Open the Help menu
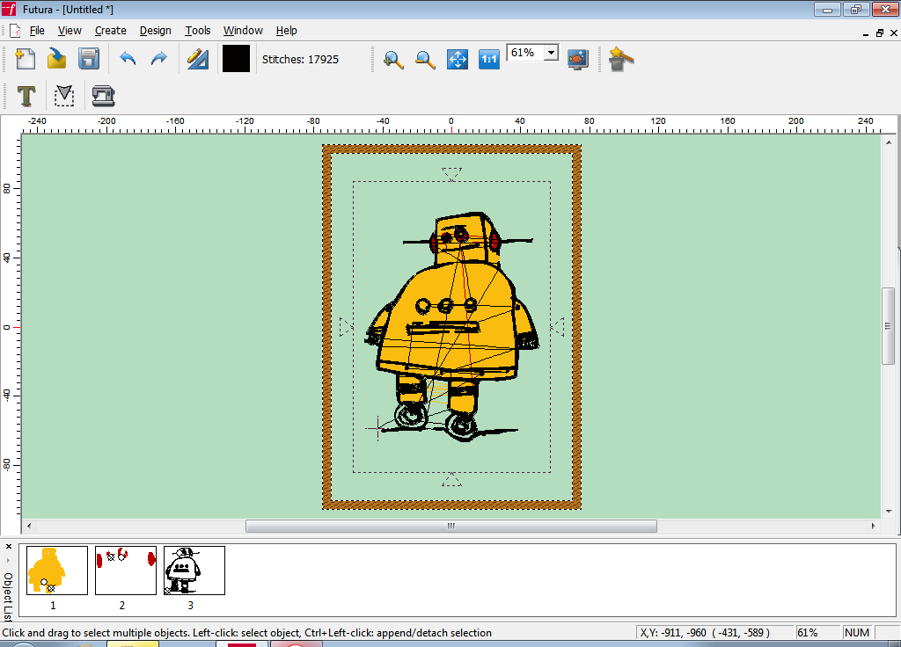The image size is (901, 647). click(286, 31)
